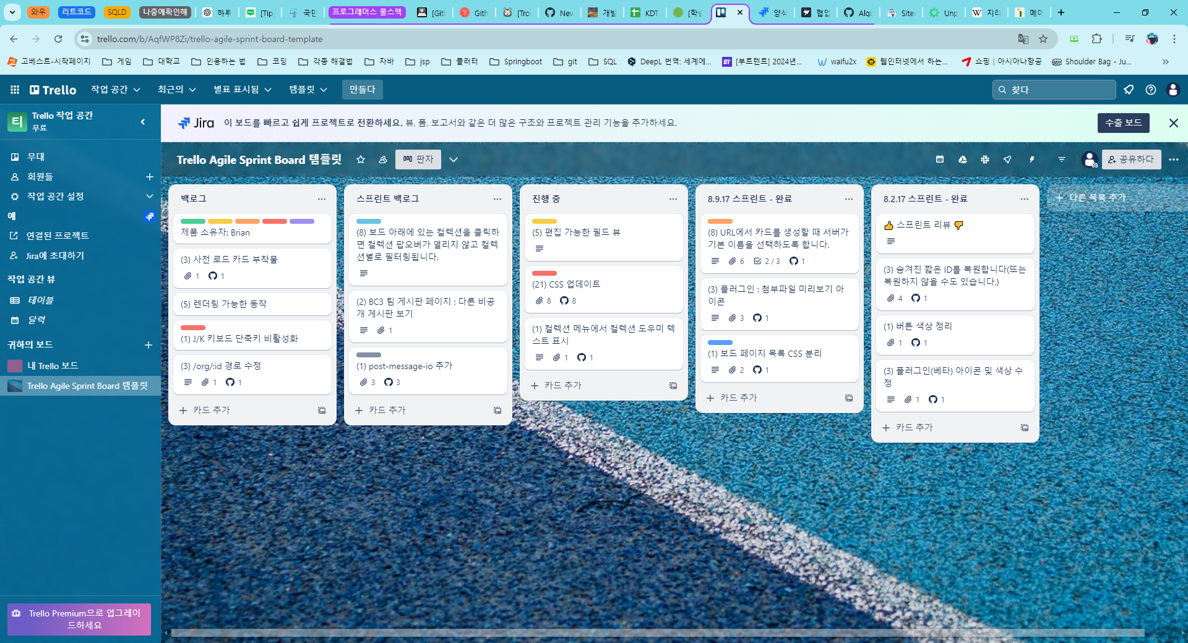Click the filter cards icon
The width and height of the screenshot is (1188, 643).
[1062, 160]
